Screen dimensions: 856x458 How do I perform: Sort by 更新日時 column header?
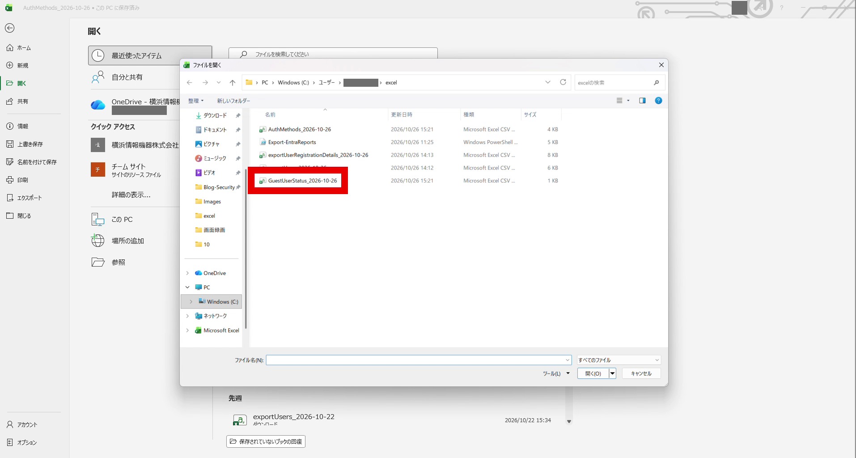point(402,114)
